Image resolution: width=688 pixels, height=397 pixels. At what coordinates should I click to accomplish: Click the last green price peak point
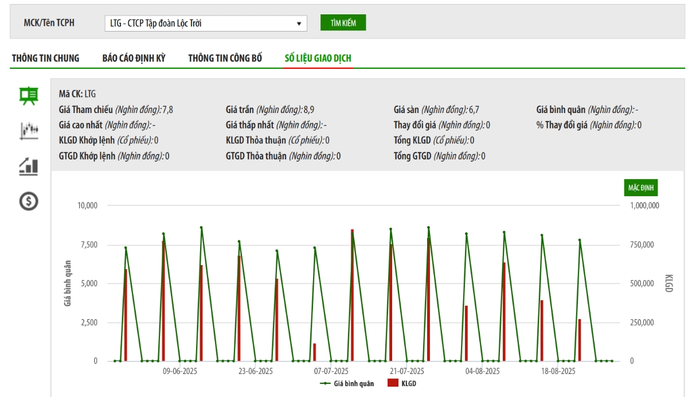(x=580, y=240)
